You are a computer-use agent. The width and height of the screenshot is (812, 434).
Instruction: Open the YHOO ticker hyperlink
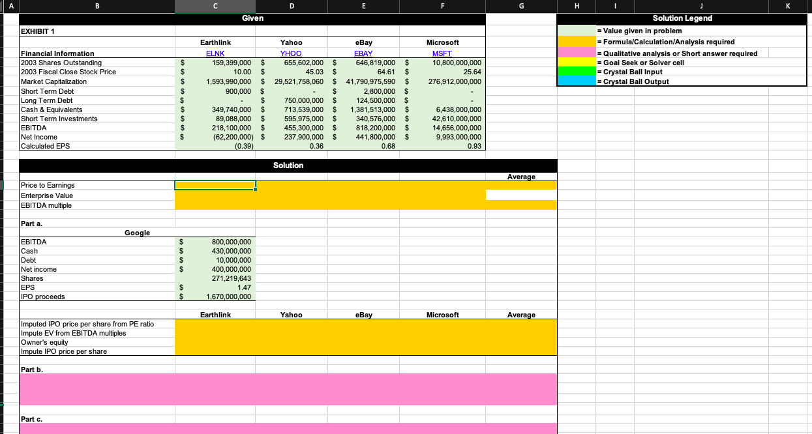(291, 53)
